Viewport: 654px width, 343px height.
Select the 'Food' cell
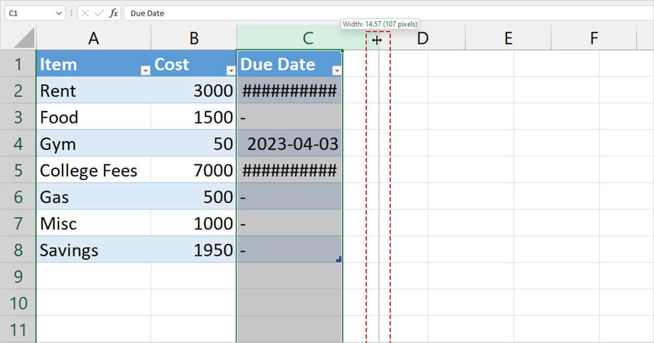pos(94,117)
